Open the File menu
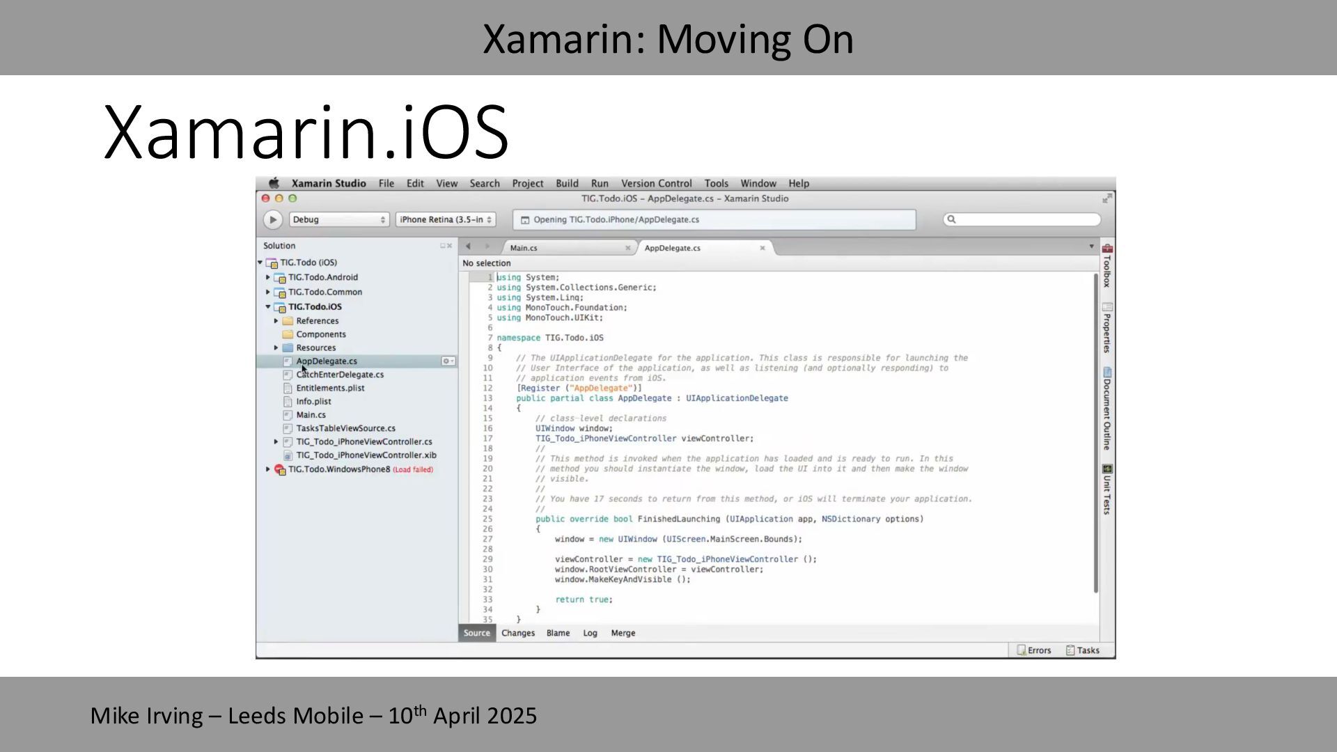Screen dimensions: 1337x752 [386, 183]
